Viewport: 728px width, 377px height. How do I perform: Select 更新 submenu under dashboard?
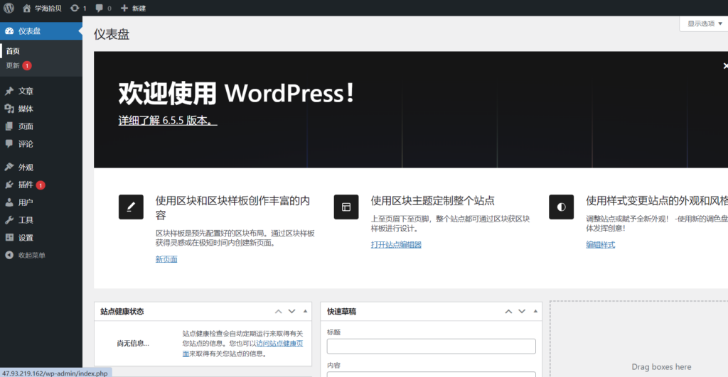tap(13, 65)
